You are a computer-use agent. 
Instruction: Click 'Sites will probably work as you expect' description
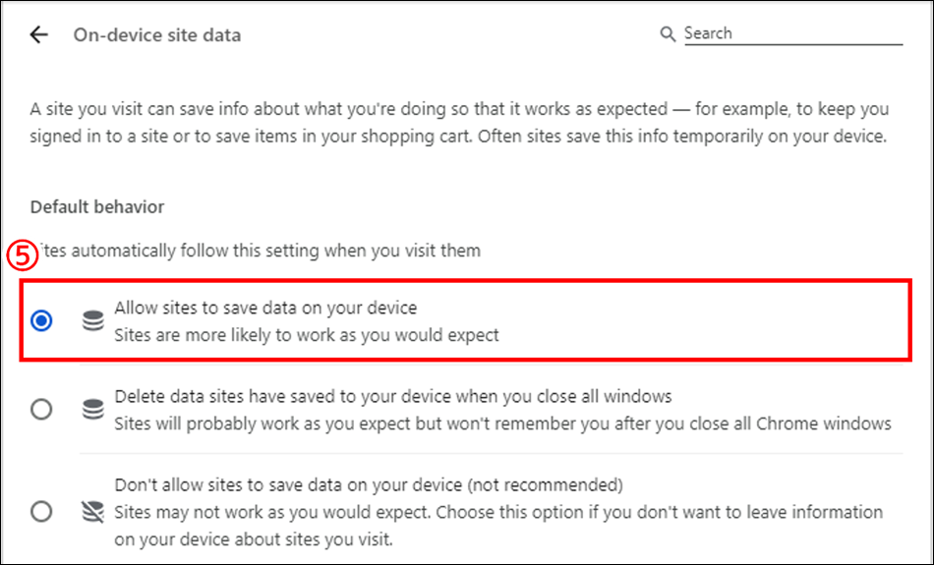(502, 424)
